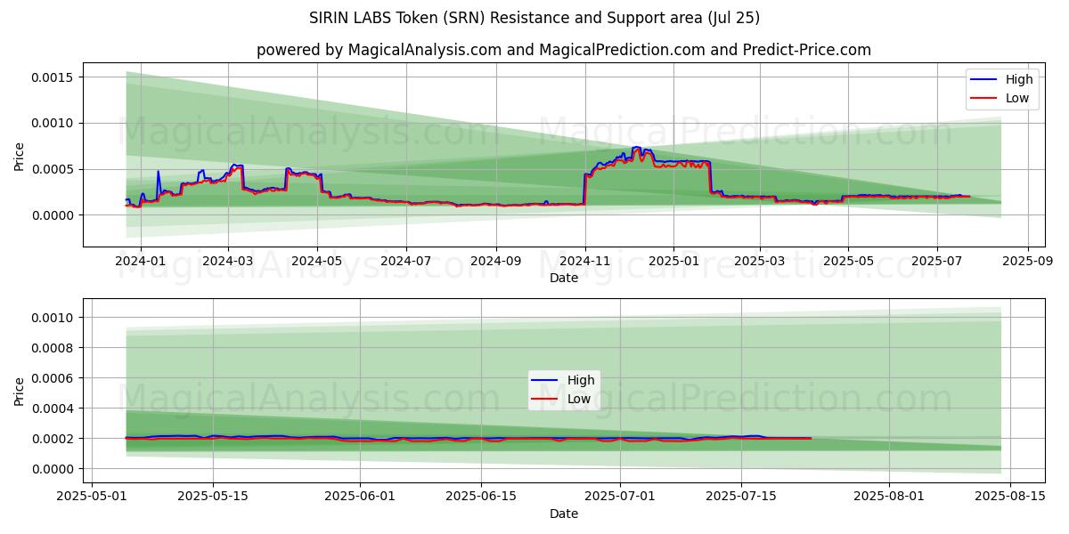The height and width of the screenshot is (534, 1069).
Task: Click the '2025-07' x-axis label in the top chart
Action: [938, 261]
